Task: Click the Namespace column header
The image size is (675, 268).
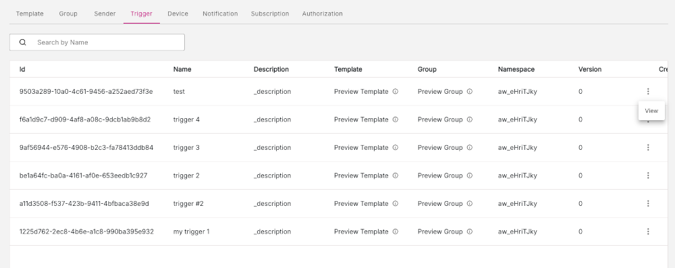Action: coord(516,70)
